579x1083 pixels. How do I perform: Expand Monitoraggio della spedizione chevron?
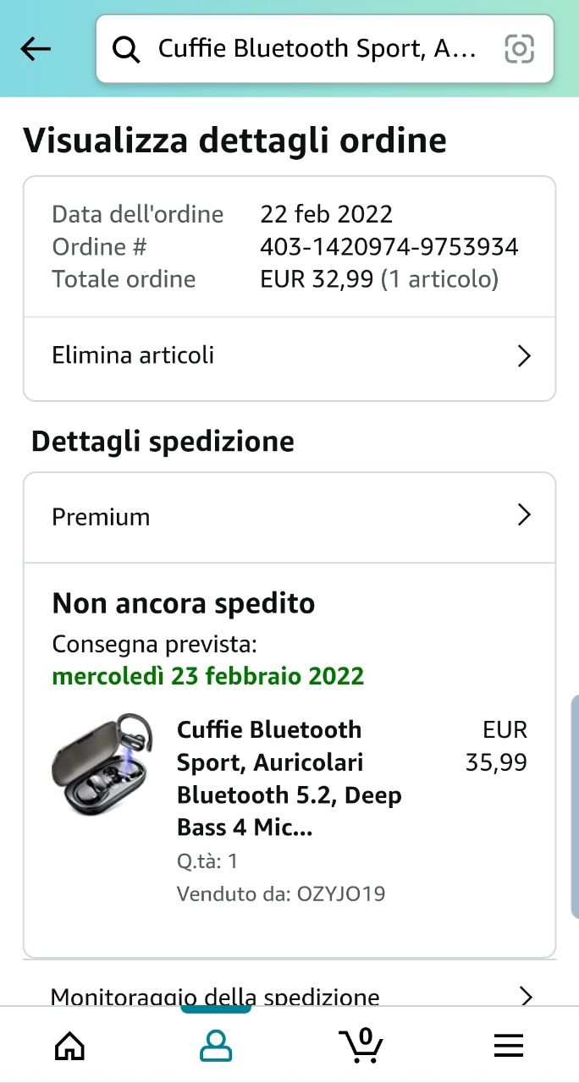[526, 996]
